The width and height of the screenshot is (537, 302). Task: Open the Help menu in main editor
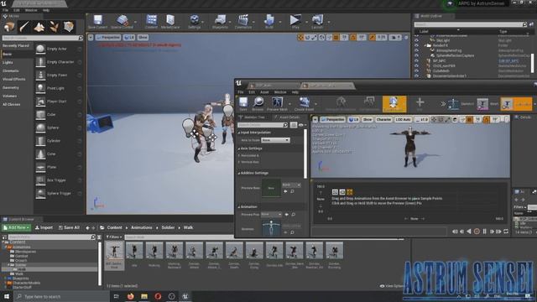pos(46,10)
